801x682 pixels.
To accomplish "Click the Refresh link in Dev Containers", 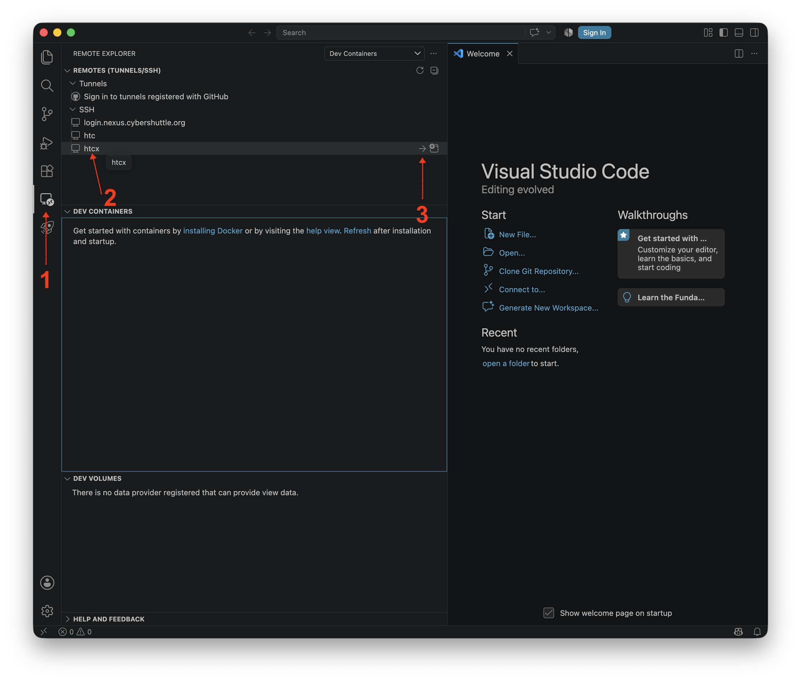I will [357, 231].
